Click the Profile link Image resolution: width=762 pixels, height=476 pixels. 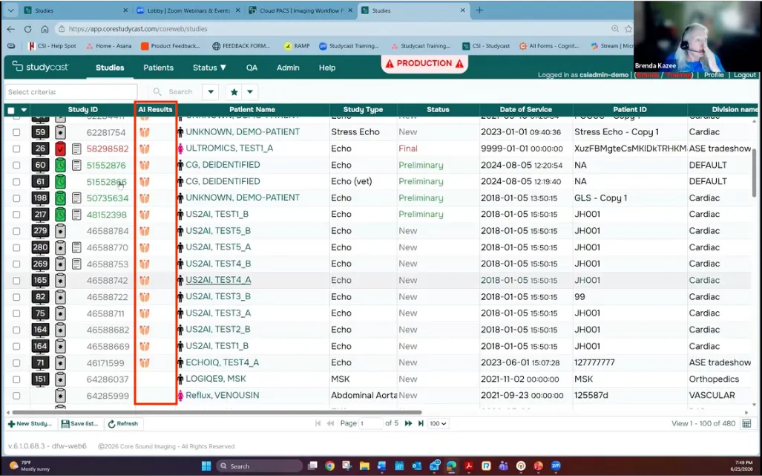[714, 75]
